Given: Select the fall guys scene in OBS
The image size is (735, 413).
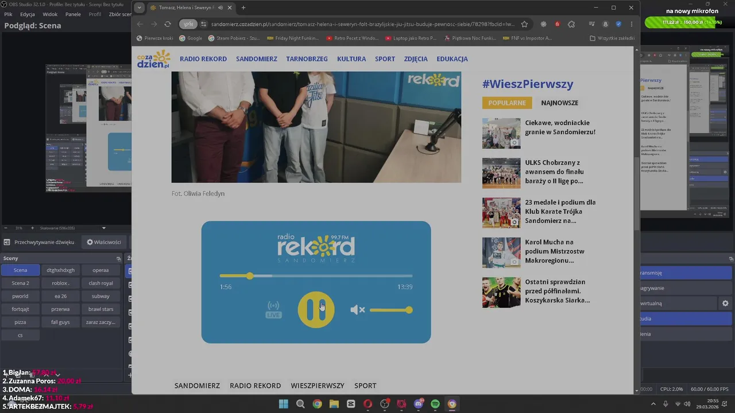Looking at the screenshot, I should pyautogui.click(x=60, y=322).
